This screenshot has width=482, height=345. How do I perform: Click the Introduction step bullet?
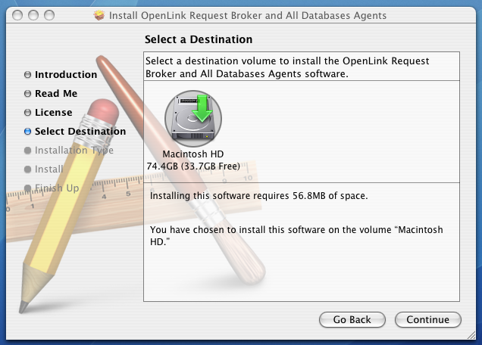point(28,75)
